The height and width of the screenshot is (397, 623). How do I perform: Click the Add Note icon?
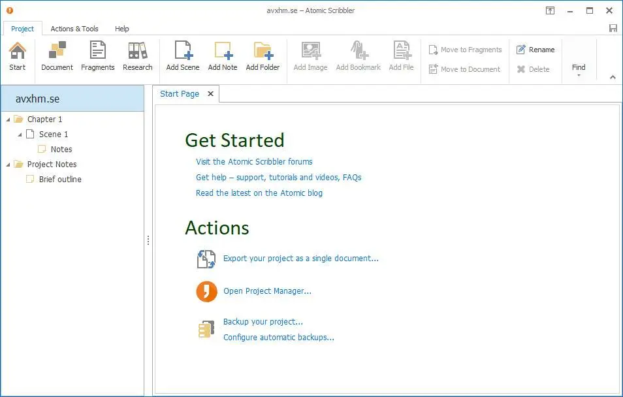pyautogui.click(x=223, y=50)
